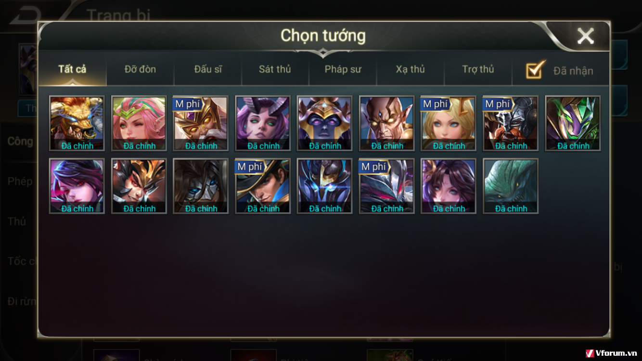Select the masked hero with blue eyes

201,186
